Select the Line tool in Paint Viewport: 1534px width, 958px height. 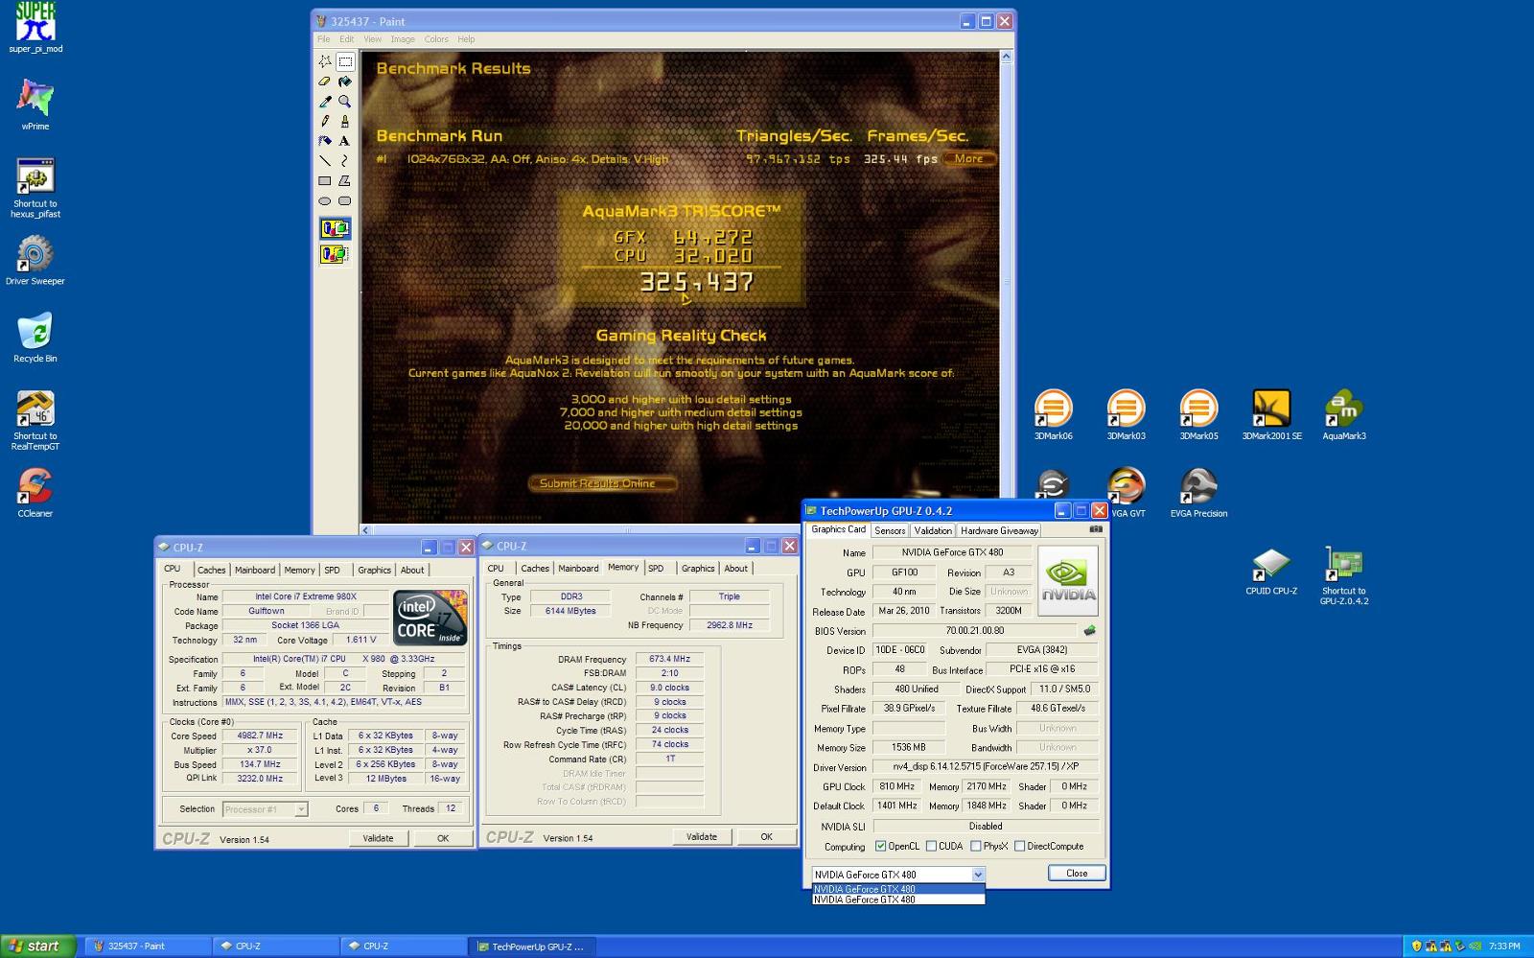tap(325, 161)
